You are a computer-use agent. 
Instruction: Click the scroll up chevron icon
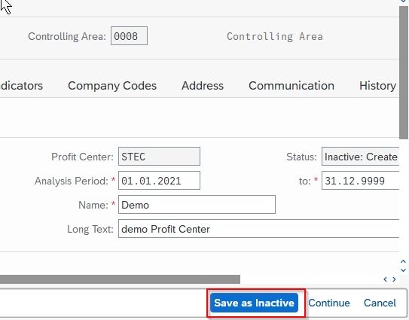403,261
